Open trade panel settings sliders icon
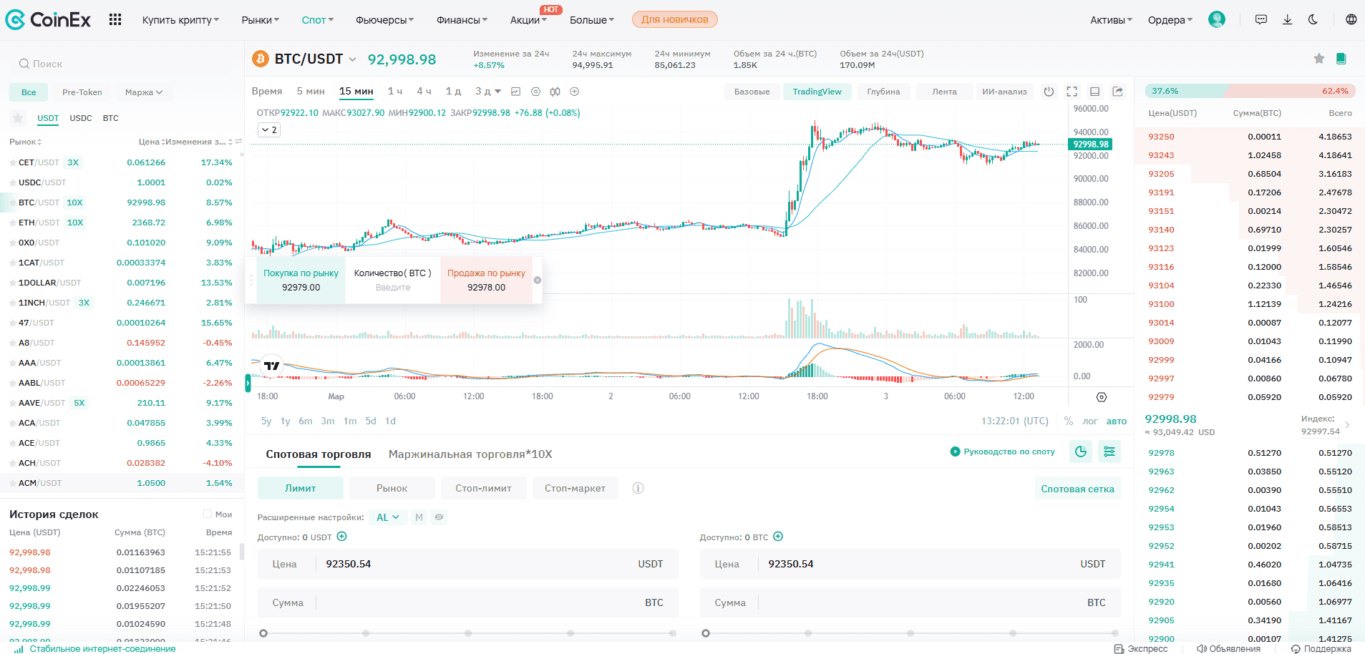1365x654 pixels. (x=1109, y=452)
